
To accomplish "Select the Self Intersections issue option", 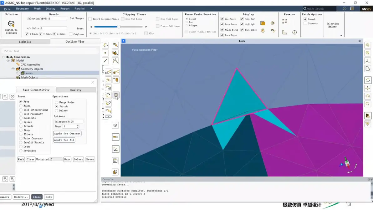I will tap(21, 110).
